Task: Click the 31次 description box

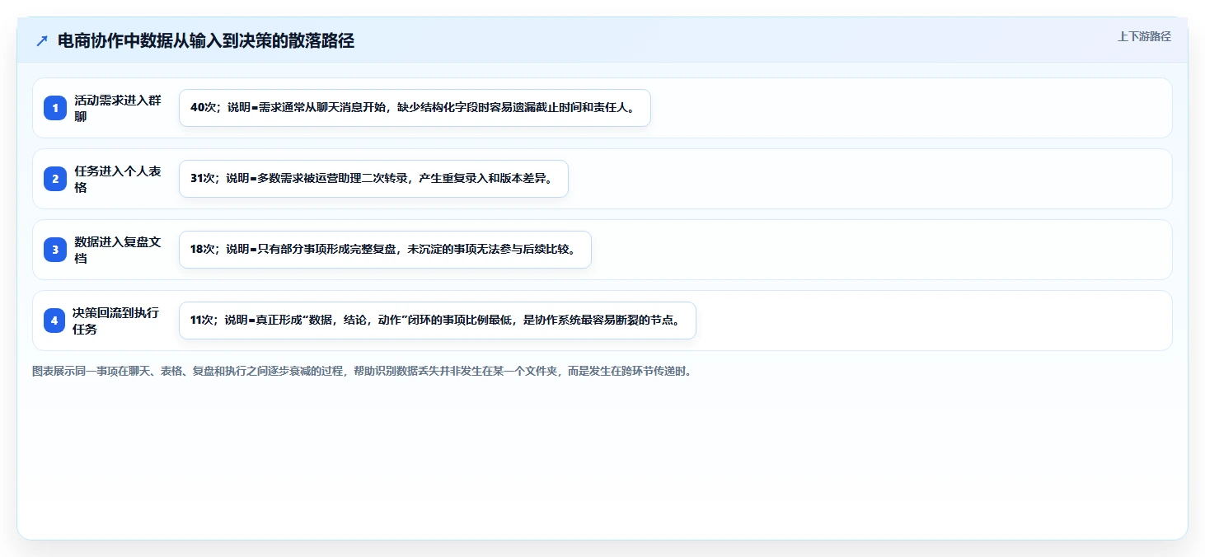Action: (373, 179)
